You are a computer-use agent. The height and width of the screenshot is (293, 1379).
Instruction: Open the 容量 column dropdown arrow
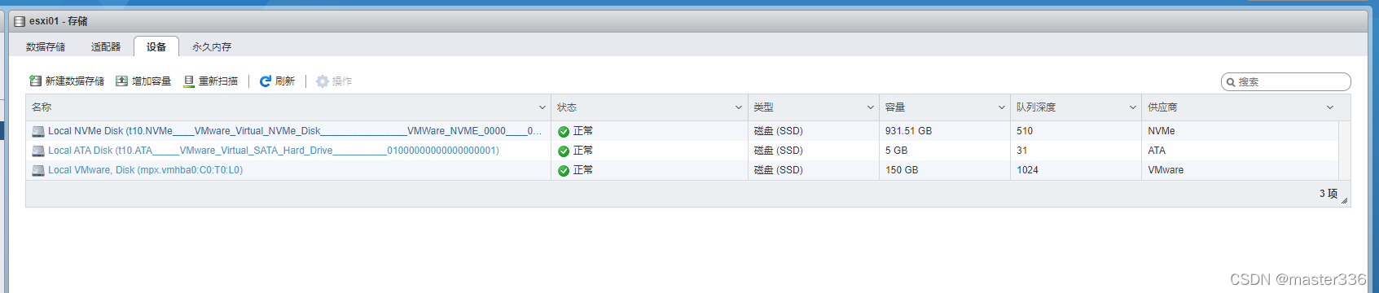tap(1002, 107)
